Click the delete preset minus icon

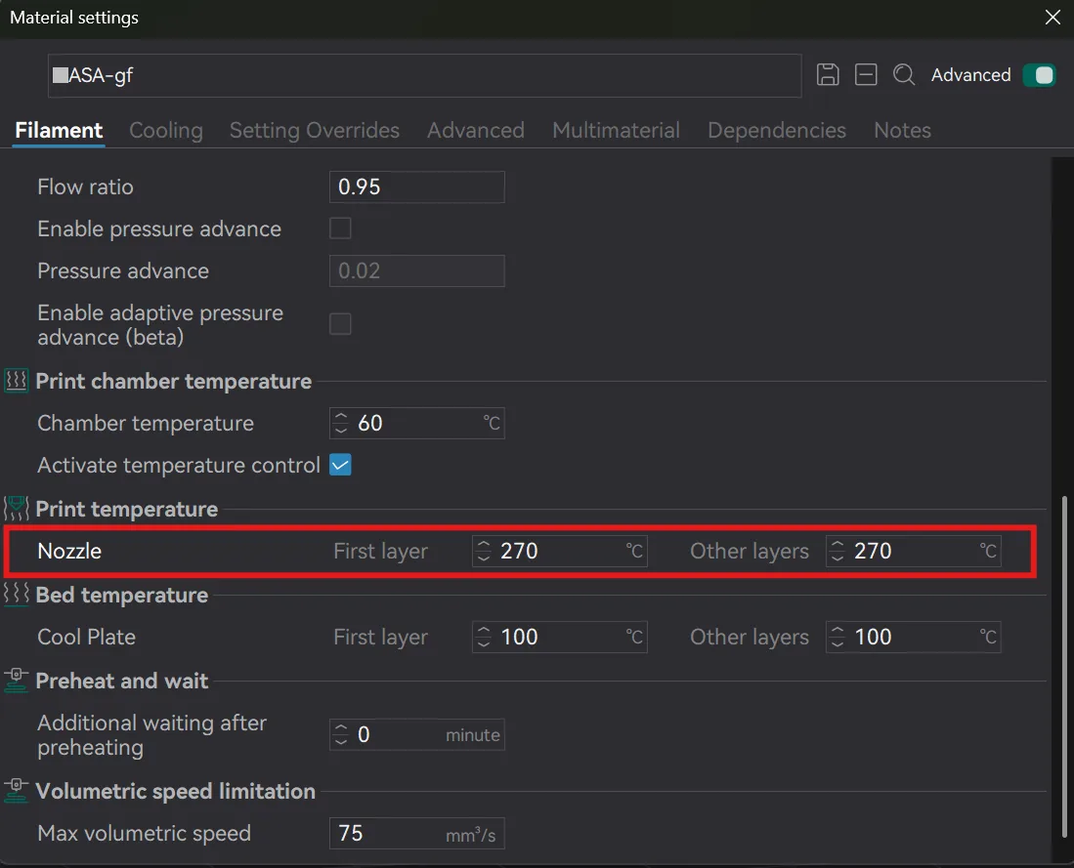(x=866, y=74)
